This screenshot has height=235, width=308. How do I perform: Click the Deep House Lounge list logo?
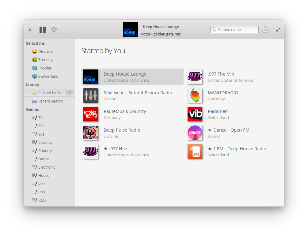(x=91, y=77)
